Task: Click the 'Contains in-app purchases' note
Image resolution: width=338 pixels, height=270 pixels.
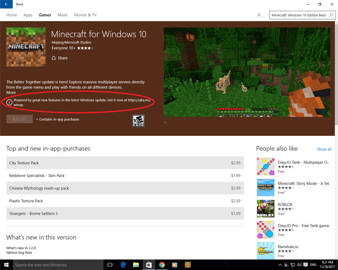Action: click(x=57, y=119)
